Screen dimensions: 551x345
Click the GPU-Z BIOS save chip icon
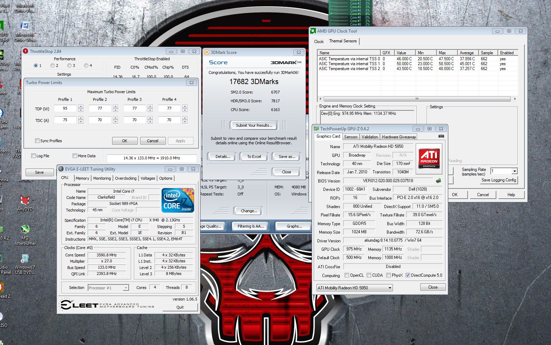(x=438, y=181)
